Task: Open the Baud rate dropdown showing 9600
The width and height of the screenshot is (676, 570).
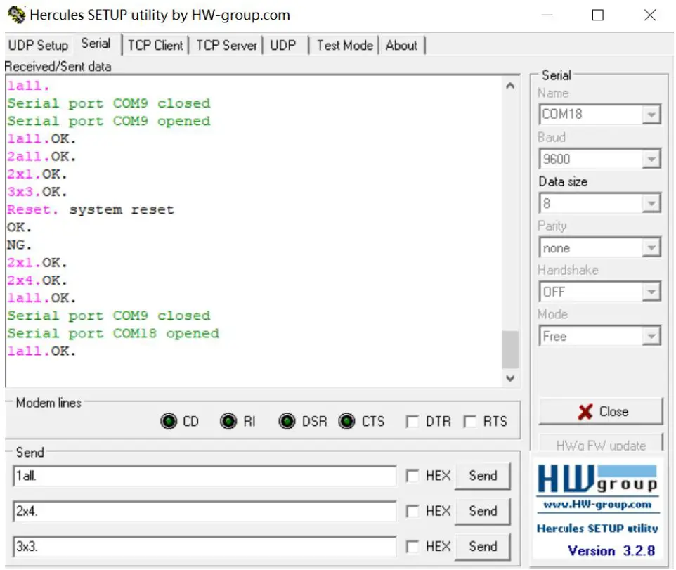Action: [x=651, y=159]
